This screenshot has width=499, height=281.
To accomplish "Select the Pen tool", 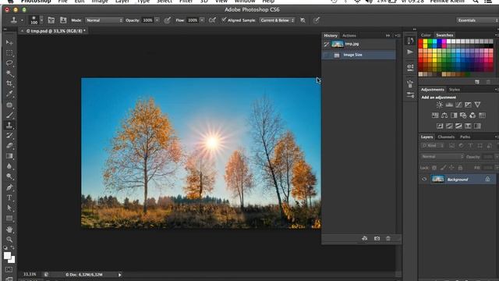I will pos(9,187).
